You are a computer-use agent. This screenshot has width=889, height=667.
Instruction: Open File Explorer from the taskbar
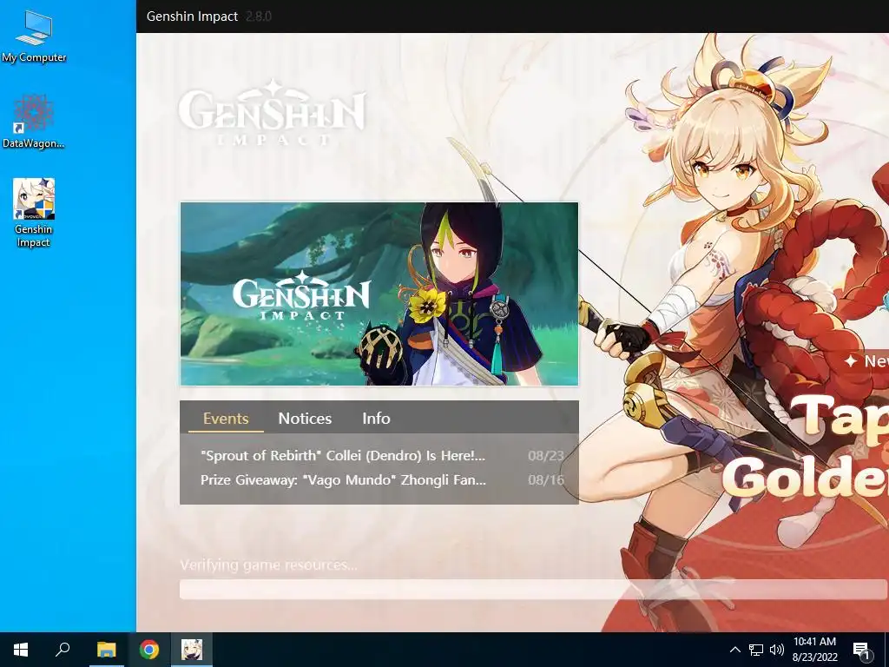click(x=106, y=650)
